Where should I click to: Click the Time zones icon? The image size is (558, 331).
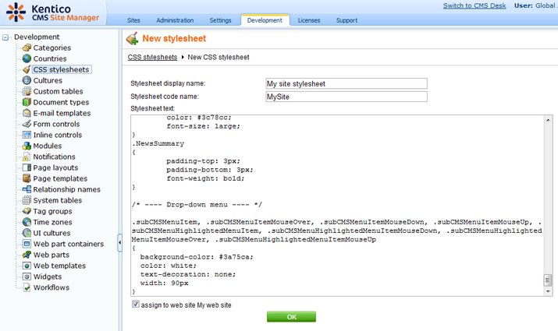27,222
